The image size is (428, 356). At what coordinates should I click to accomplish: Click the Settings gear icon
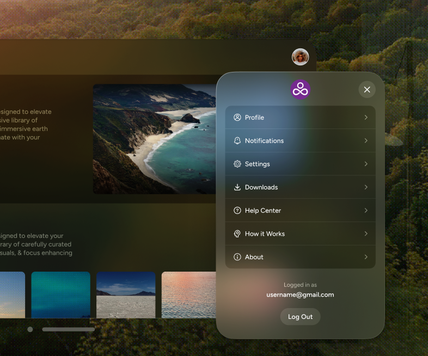coord(237,164)
